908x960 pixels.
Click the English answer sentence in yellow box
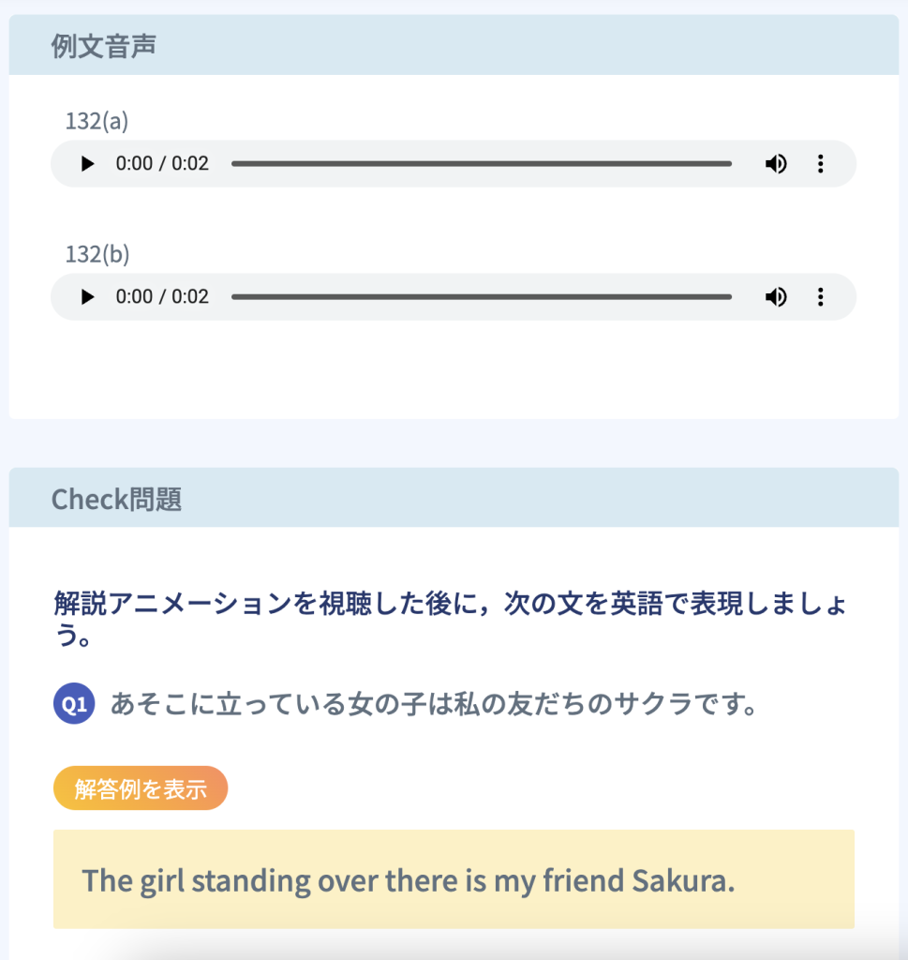pos(408,880)
